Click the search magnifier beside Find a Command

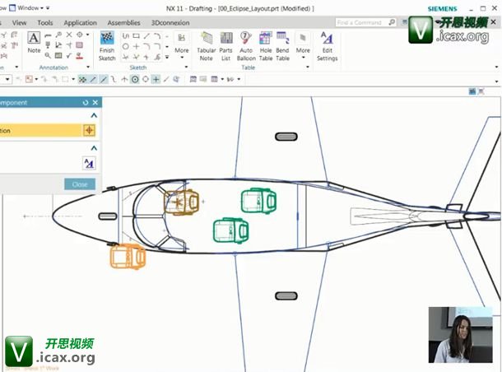pyautogui.click(x=392, y=22)
